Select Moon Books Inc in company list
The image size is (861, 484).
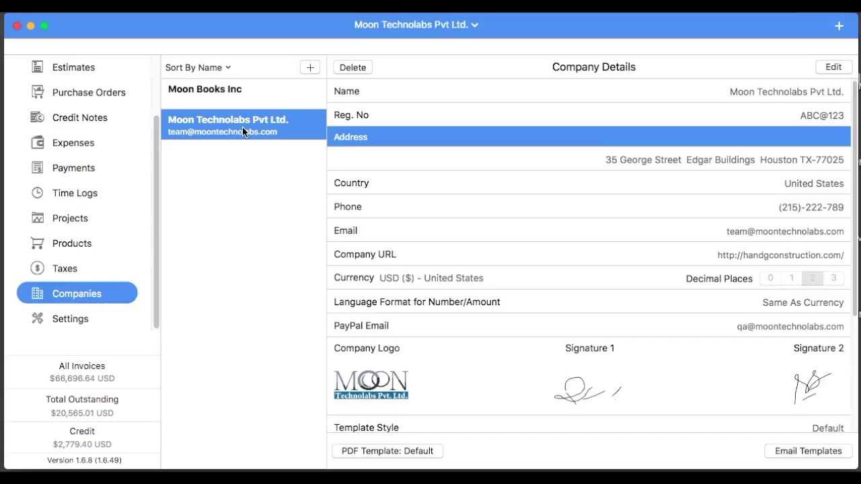[205, 89]
